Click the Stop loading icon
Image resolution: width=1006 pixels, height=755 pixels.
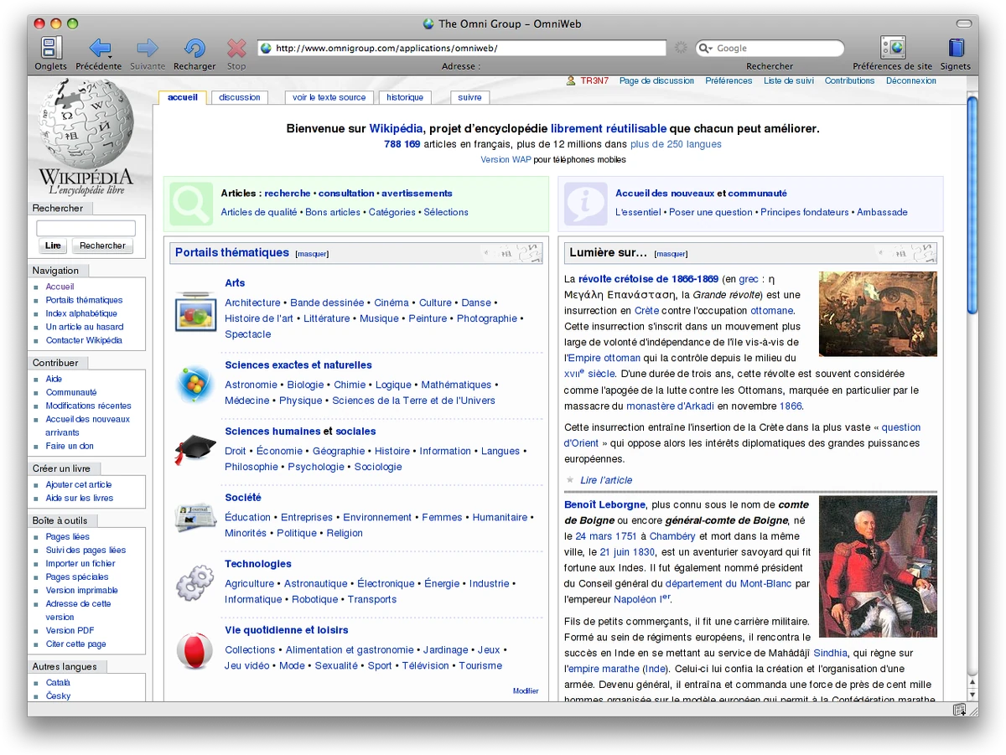[x=236, y=48]
